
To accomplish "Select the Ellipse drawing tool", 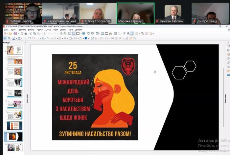I will (33, 38).
